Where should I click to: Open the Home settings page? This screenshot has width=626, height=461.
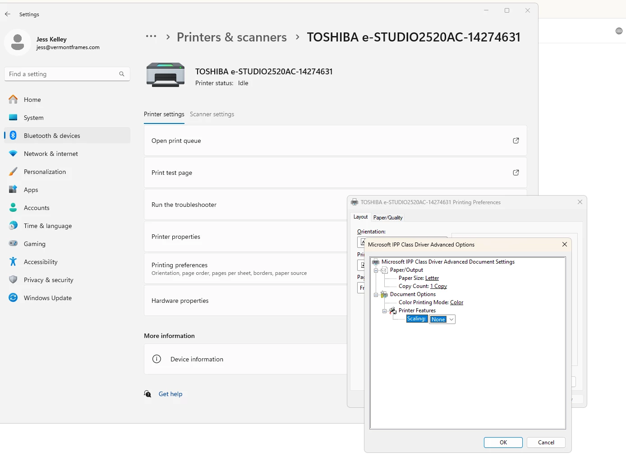pyautogui.click(x=67, y=100)
